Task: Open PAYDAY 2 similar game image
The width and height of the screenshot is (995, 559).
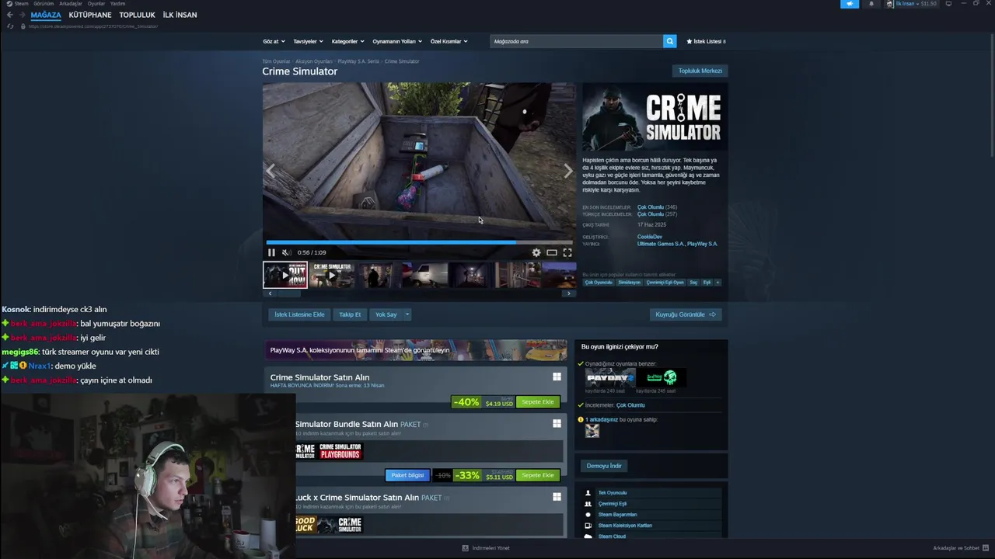Action: [x=610, y=378]
